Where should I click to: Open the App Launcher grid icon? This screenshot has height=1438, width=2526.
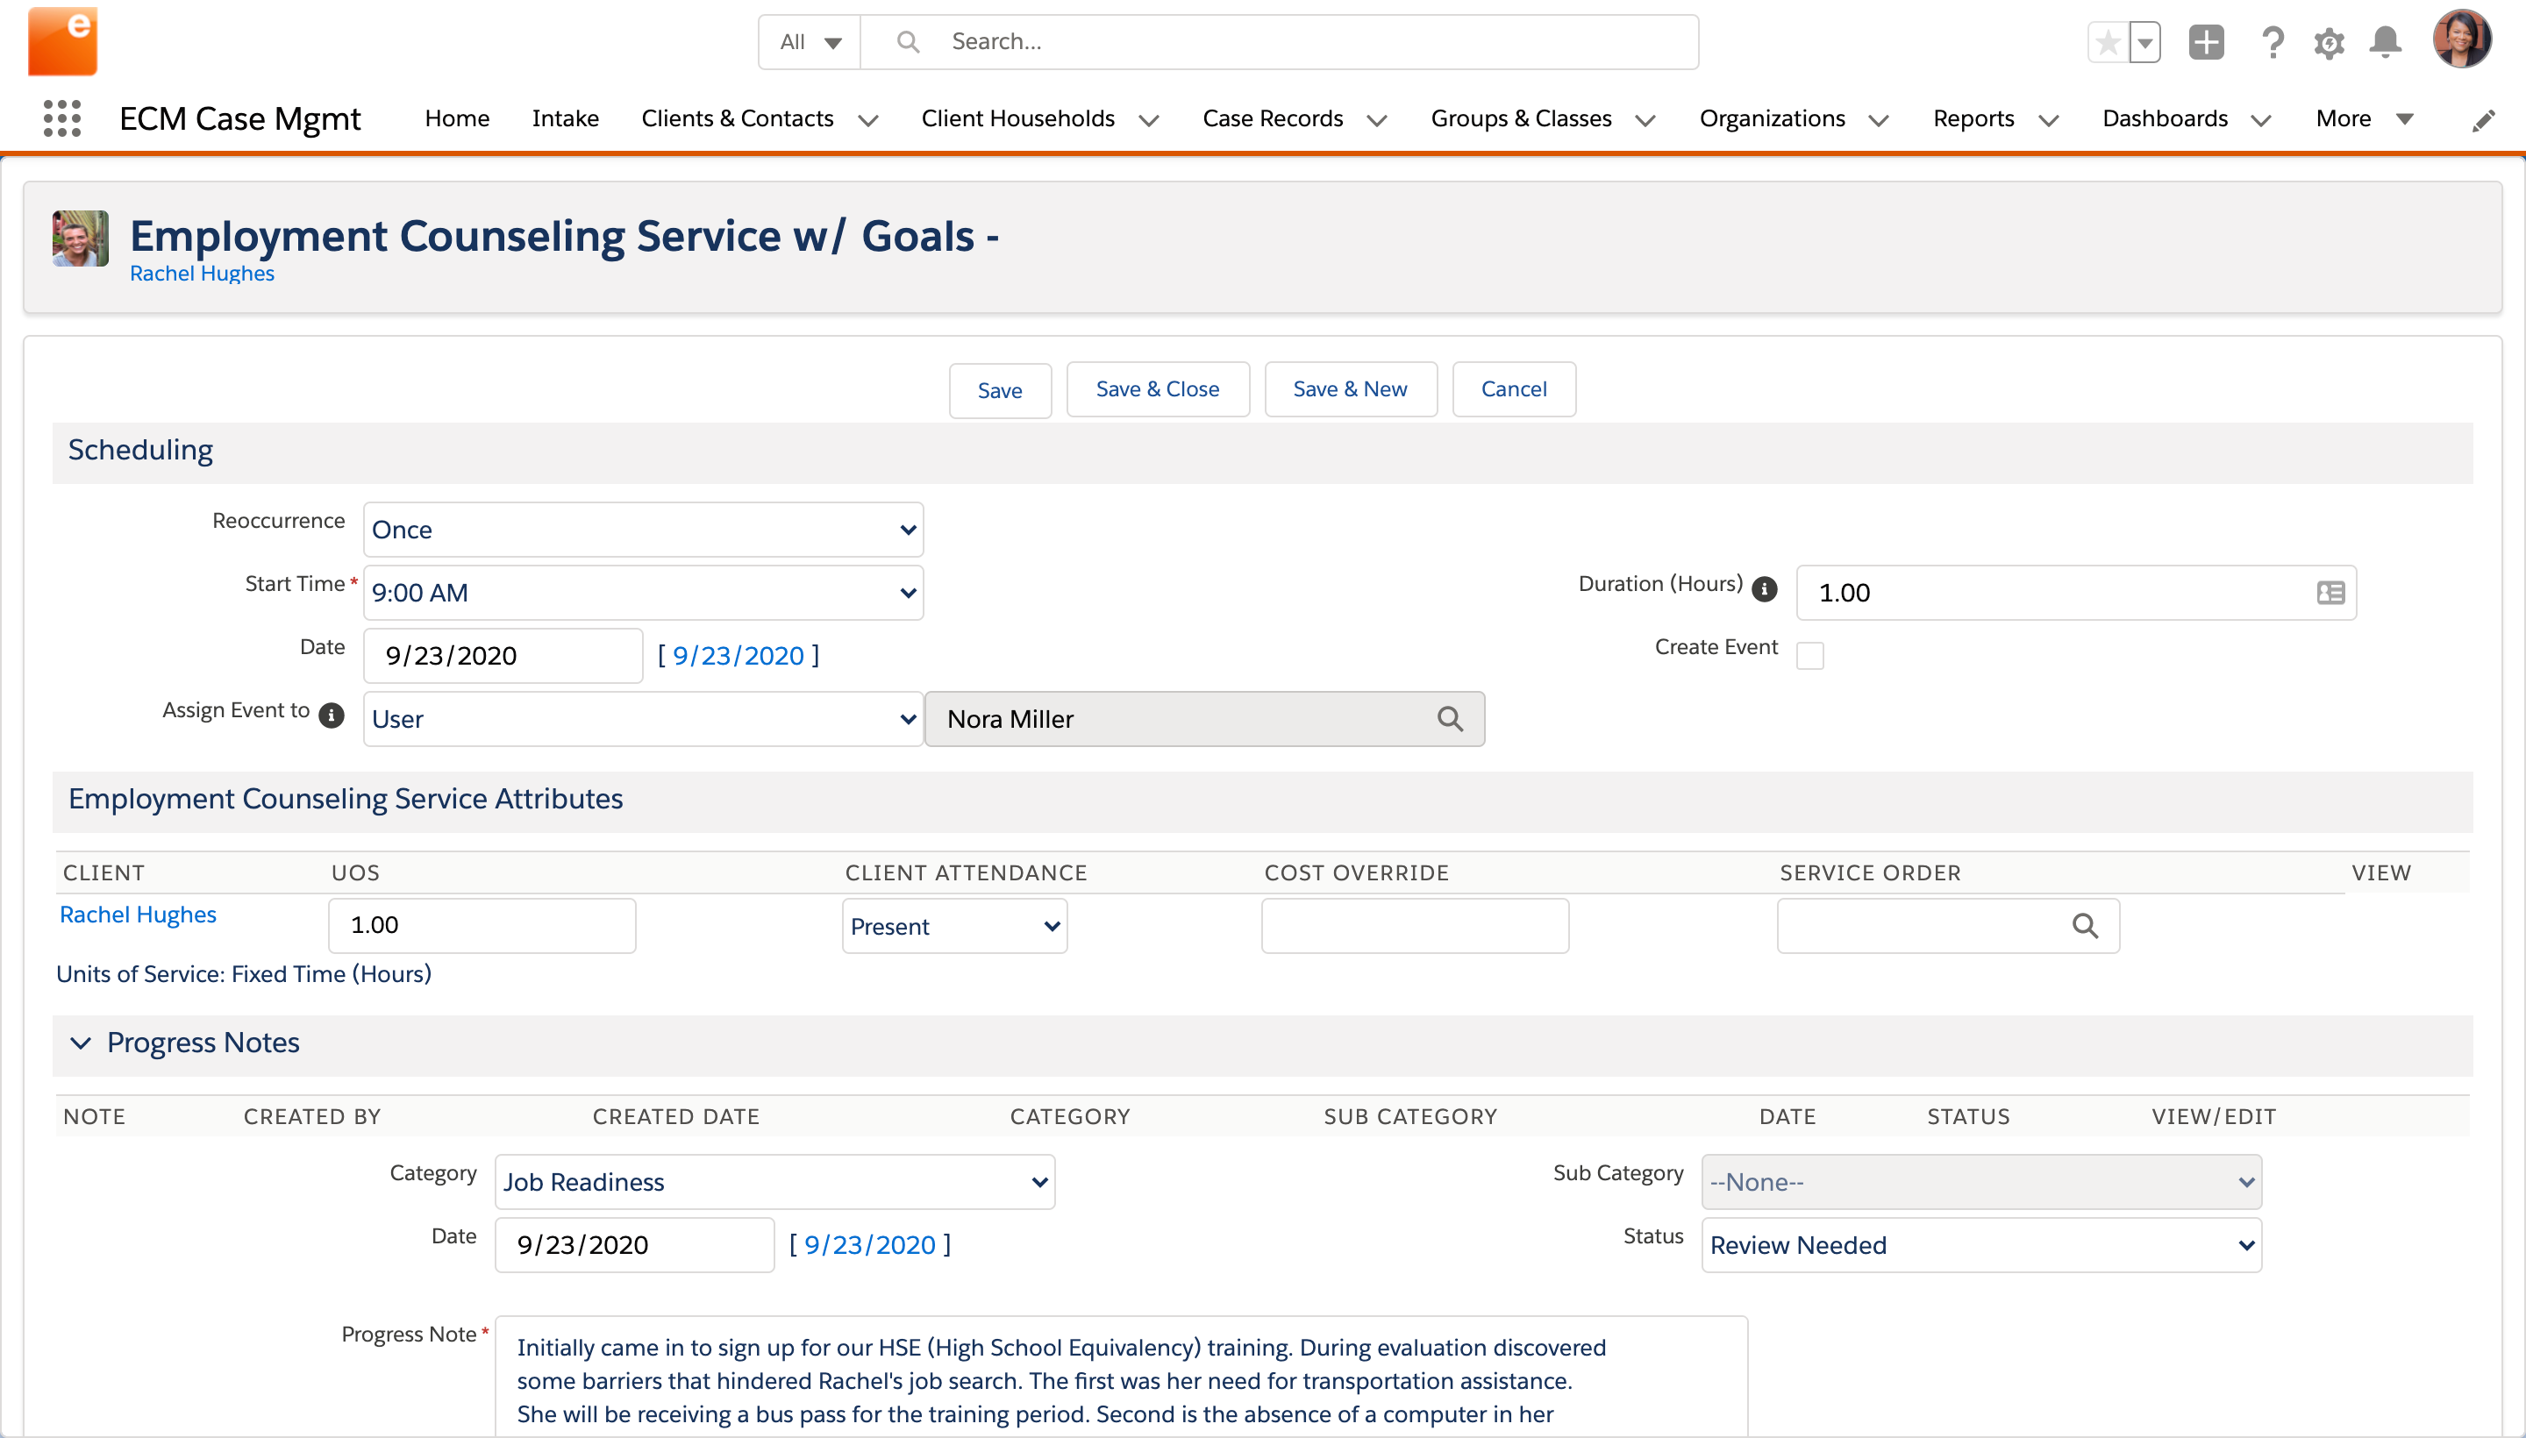click(62, 118)
